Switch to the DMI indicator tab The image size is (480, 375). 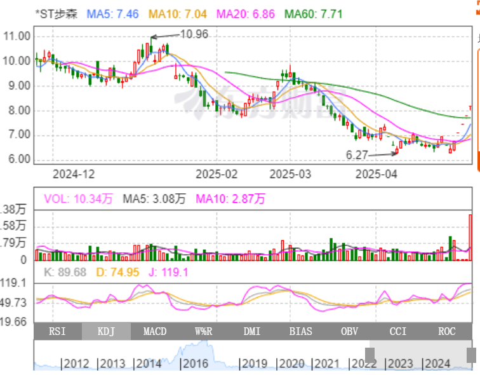click(x=252, y=331)
